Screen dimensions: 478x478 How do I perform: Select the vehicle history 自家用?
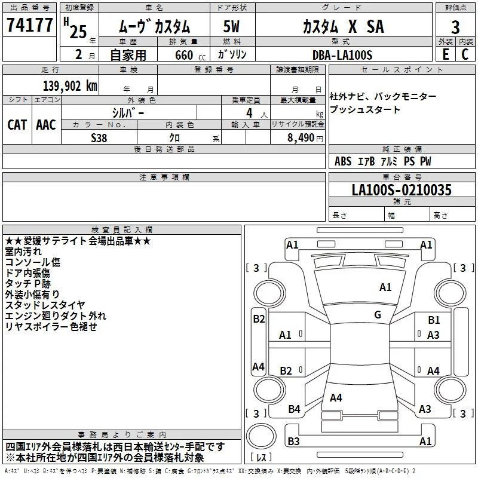128,55
